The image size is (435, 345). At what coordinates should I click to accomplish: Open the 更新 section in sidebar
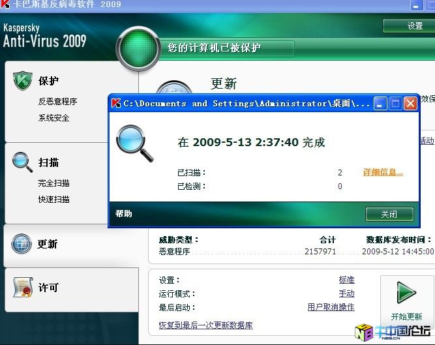(48, 244)
